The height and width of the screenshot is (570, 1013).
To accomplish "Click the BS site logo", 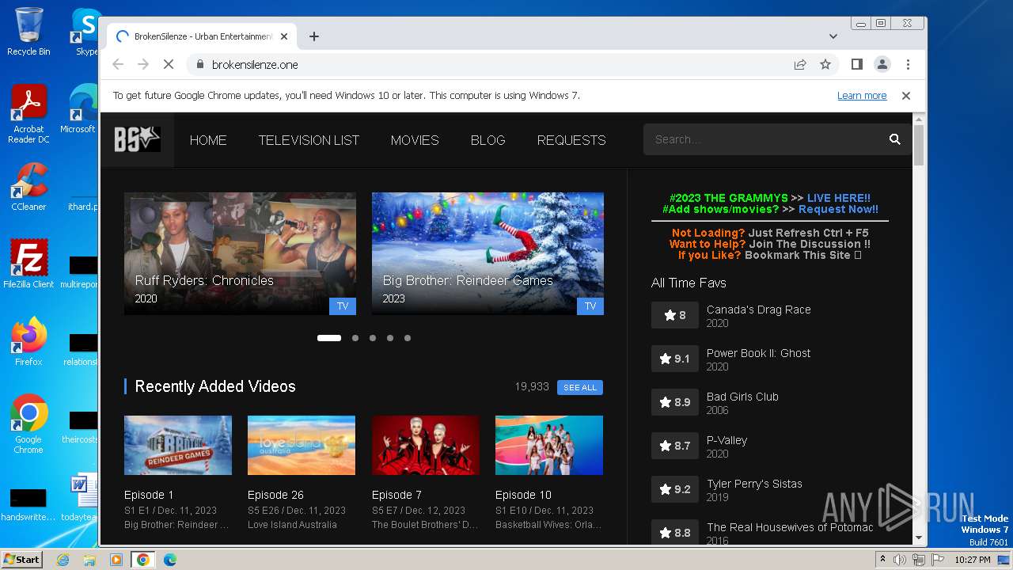I will (x=137, y=139).
